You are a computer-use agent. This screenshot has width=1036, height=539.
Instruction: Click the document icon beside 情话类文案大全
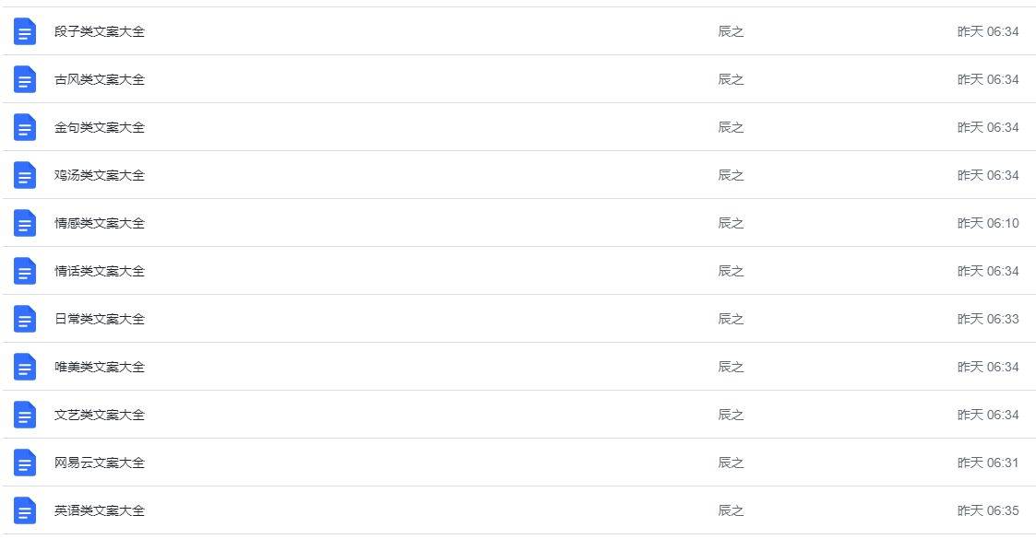pos(25,271)
